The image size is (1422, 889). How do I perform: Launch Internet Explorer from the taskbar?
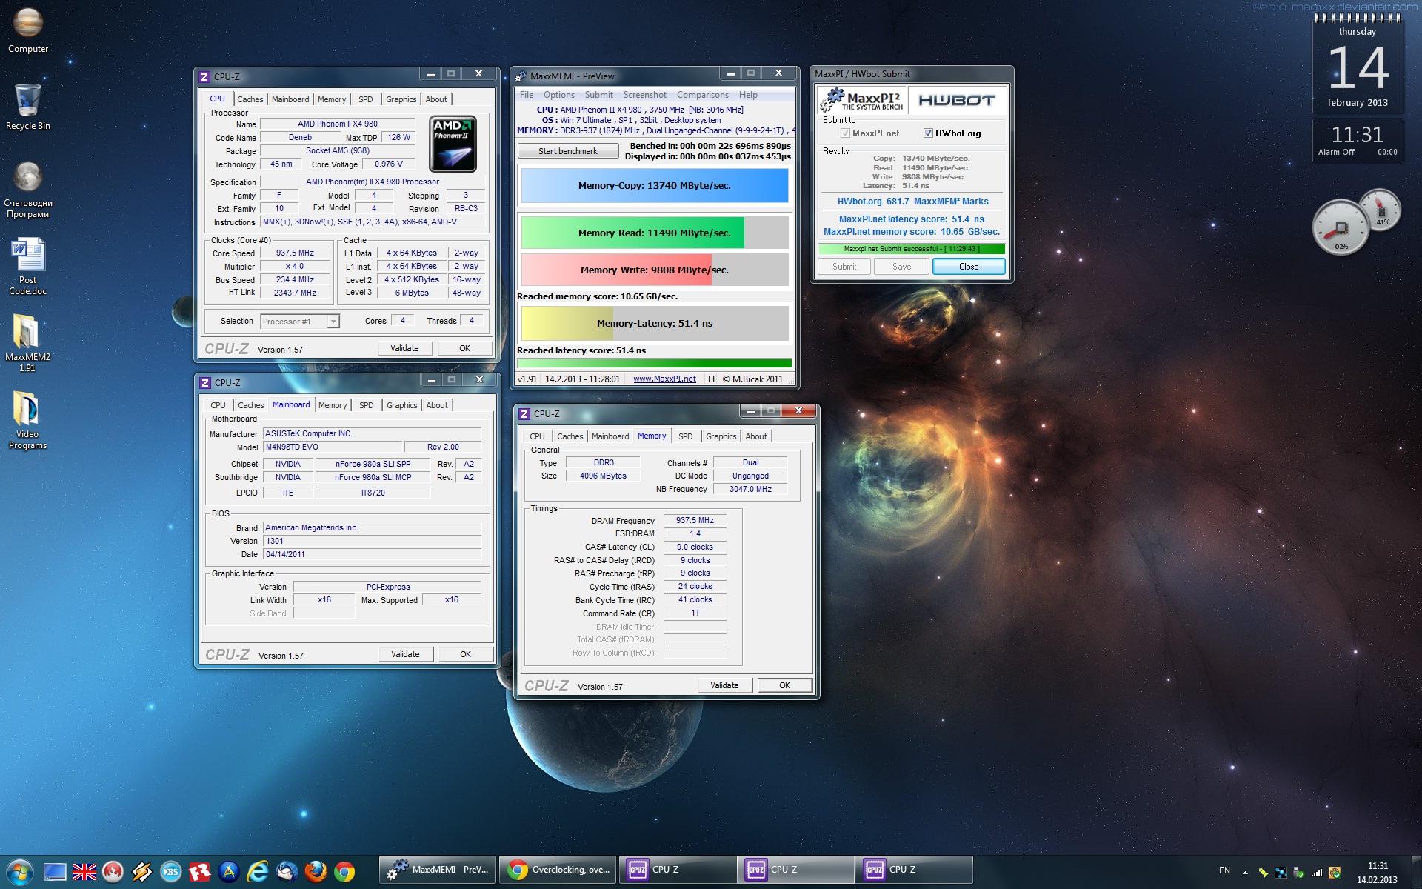[x=258, y=872]
